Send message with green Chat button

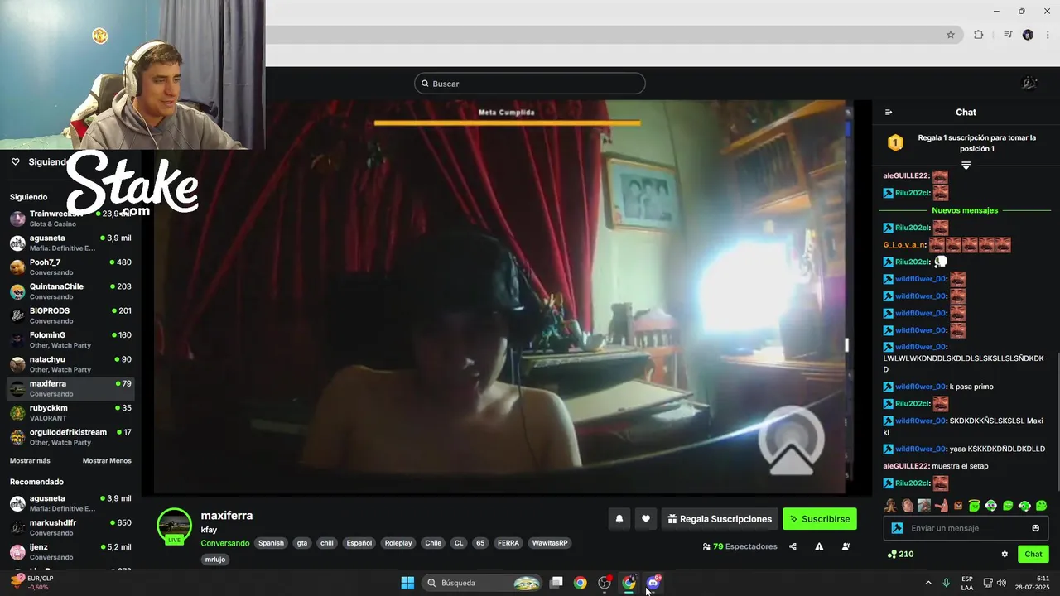point(1033,554)
